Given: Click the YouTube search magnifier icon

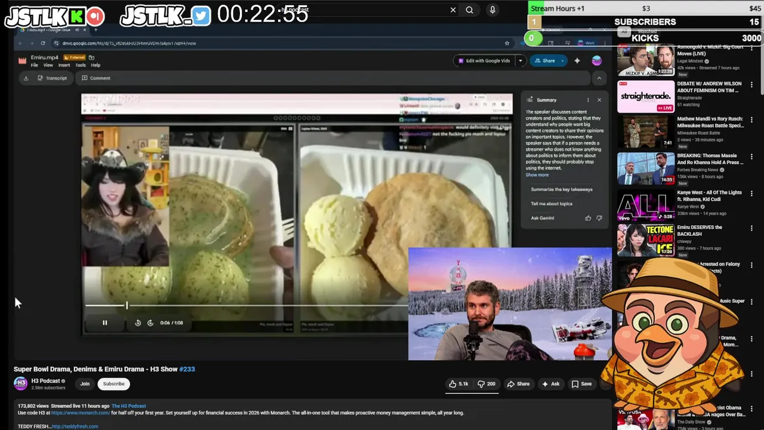Looking at the screenshot, I should [470, 10].
